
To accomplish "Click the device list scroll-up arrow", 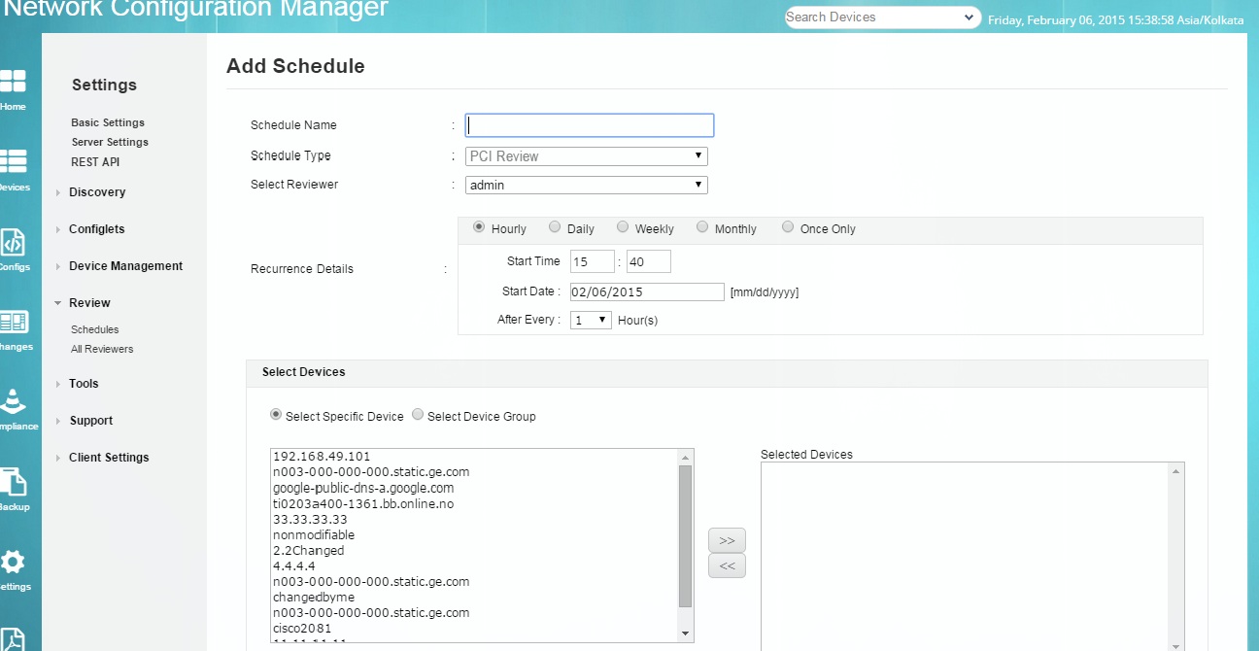I will click(685, 457).
